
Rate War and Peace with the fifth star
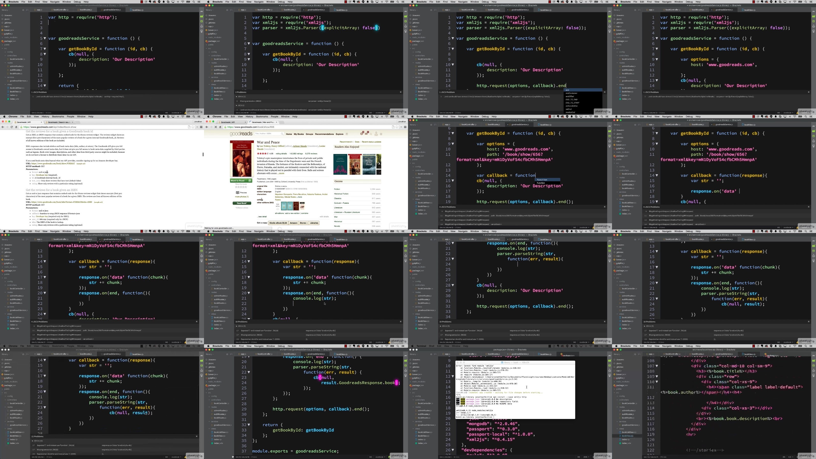tap(246, 187)
